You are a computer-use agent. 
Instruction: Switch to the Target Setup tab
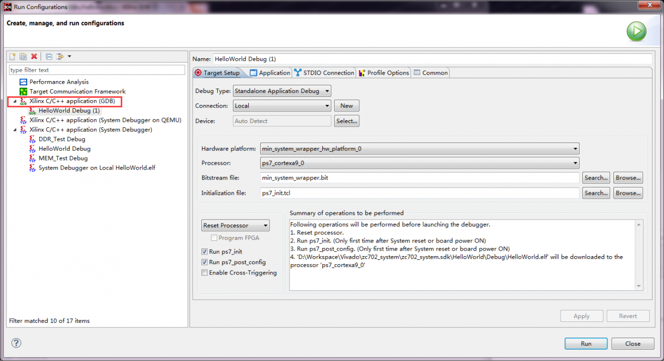(x=217, y=73)
